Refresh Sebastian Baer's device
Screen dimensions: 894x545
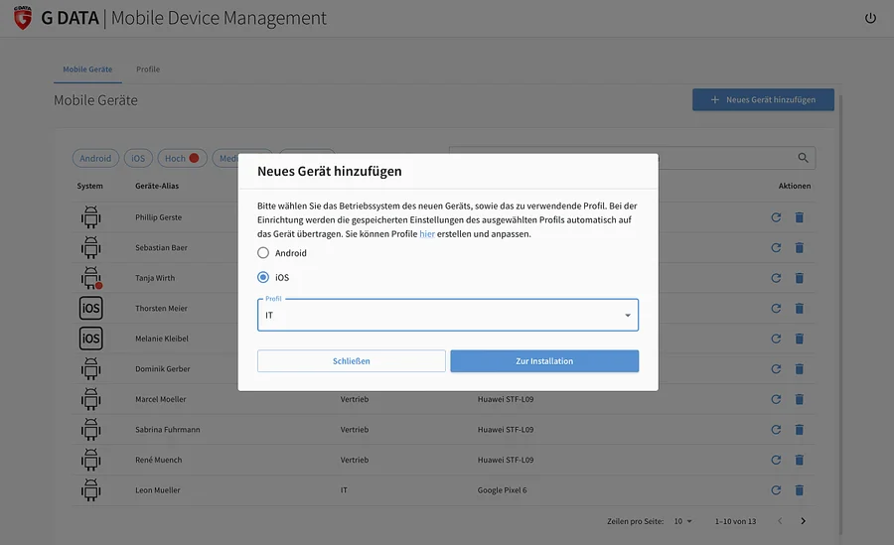tap(776, 247)
